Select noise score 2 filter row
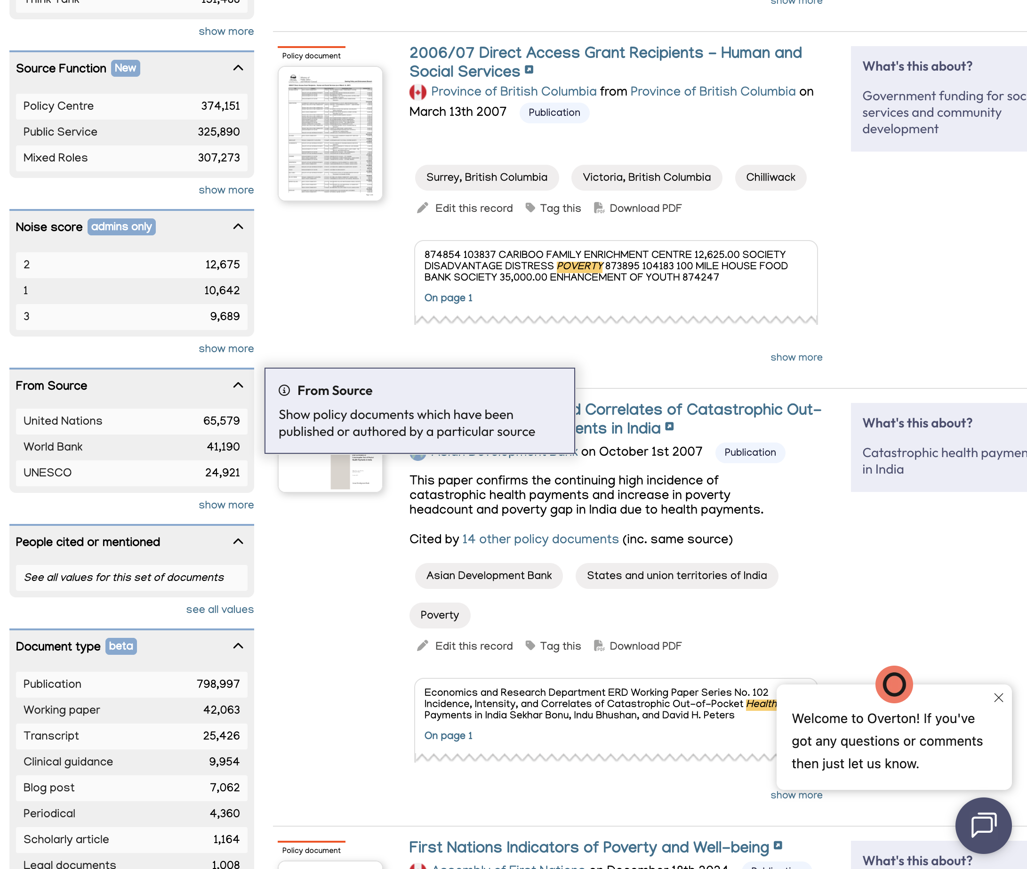This screenshot has width=1027, height=869. pyautogui.click(x=131, y=265)
